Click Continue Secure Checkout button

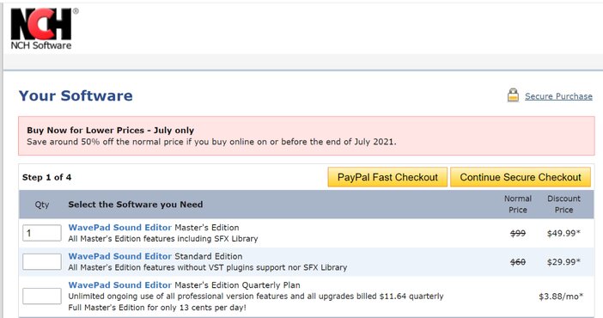pyautogui.click(x=521, y=177)
